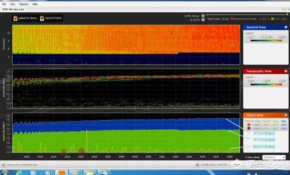Open the View menu
The height and width of the screenshot is (175, 290).
click(x=13, y=4)
